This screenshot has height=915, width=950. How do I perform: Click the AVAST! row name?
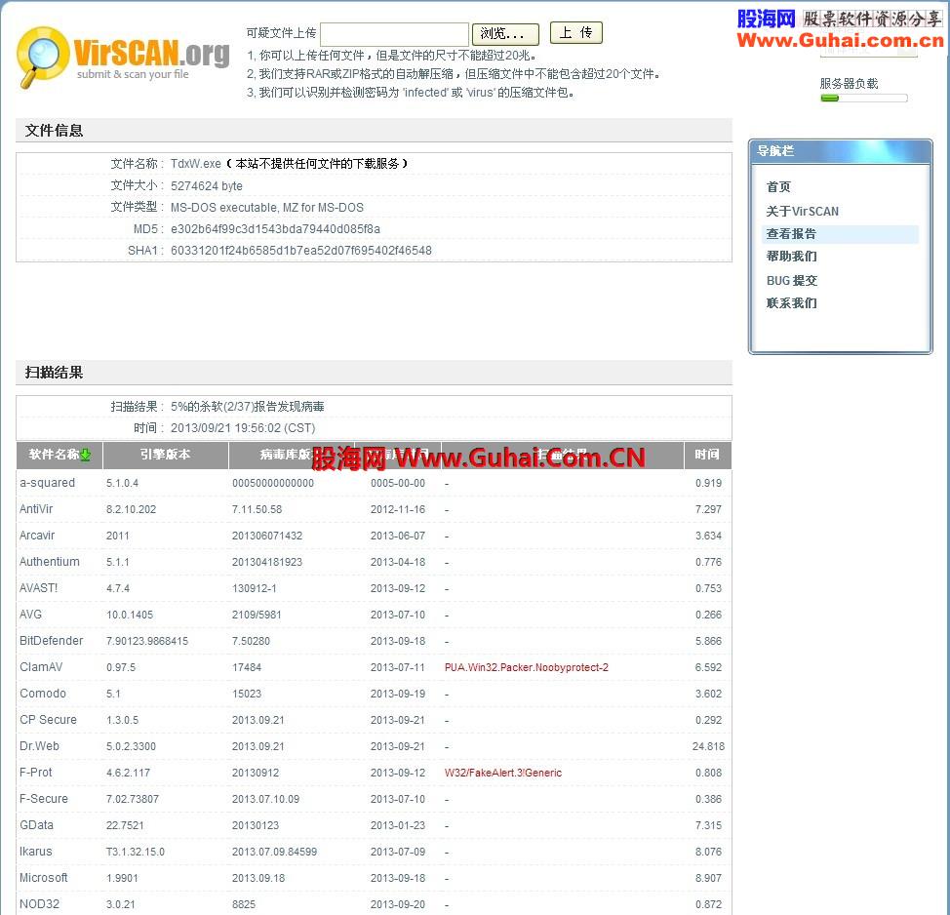[x=39, y=588]
